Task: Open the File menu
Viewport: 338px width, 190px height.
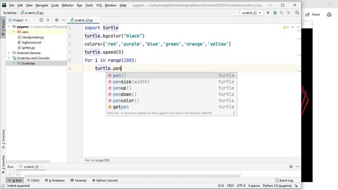Action: 12,5
